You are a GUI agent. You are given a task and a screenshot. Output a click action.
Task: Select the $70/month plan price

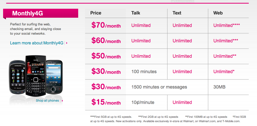point(106,25)
